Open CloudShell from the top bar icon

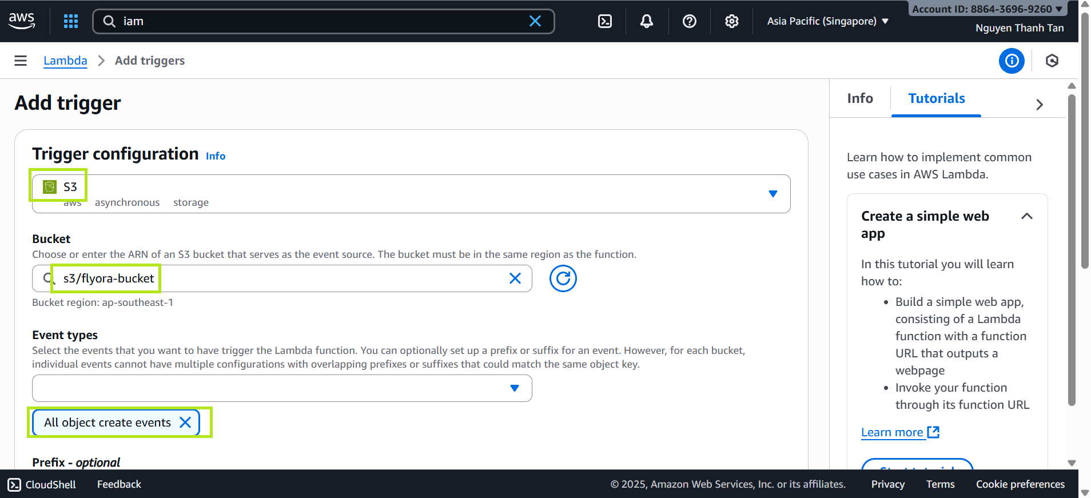pos(604,21)
